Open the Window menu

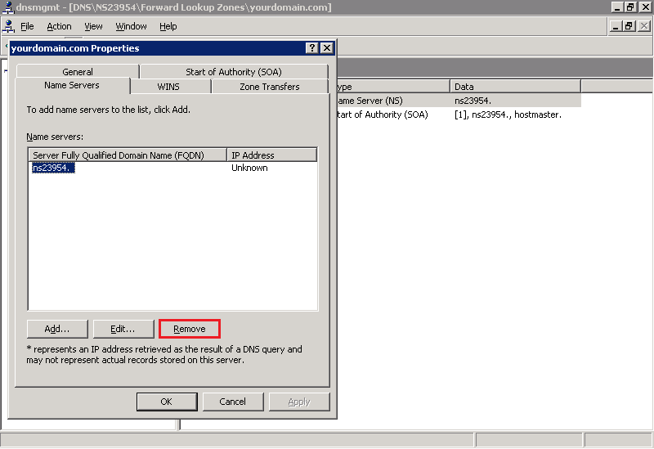pos(131,26)
